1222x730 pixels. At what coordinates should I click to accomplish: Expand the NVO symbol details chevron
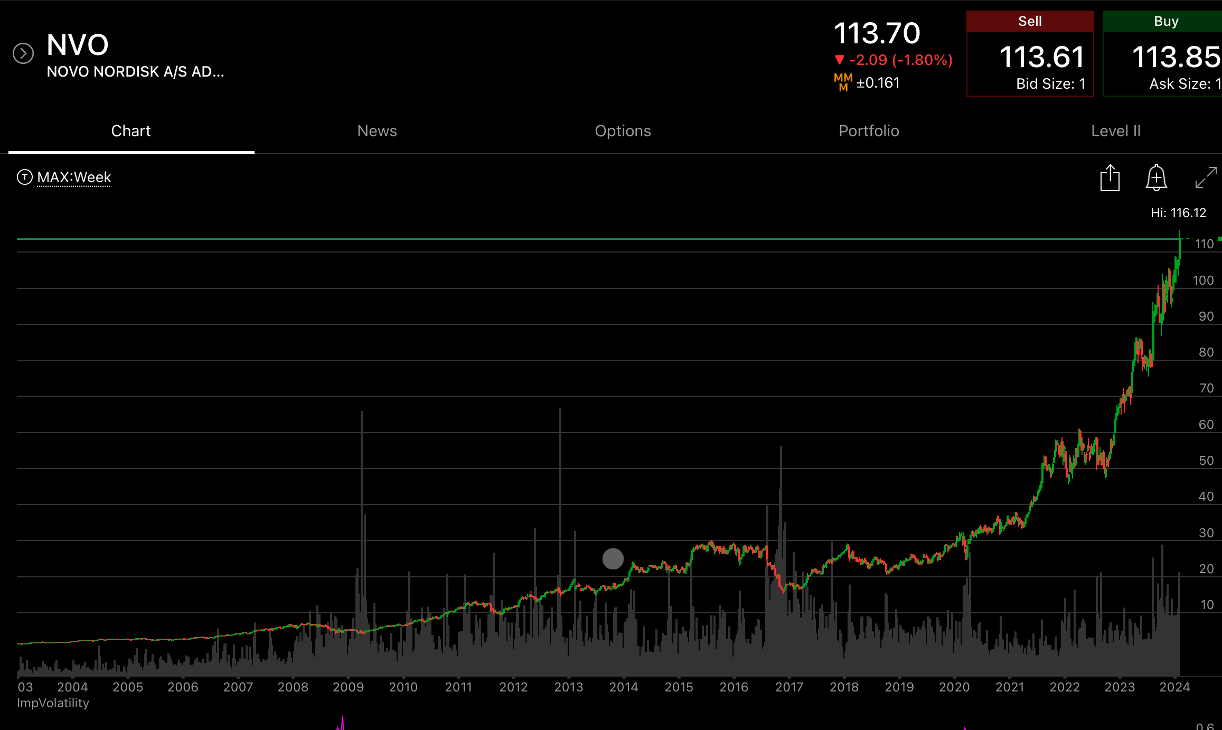[23, 53]
